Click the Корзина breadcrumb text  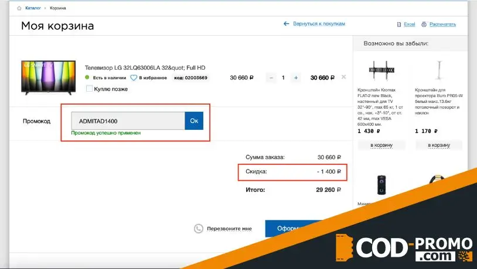coord(58,8)
